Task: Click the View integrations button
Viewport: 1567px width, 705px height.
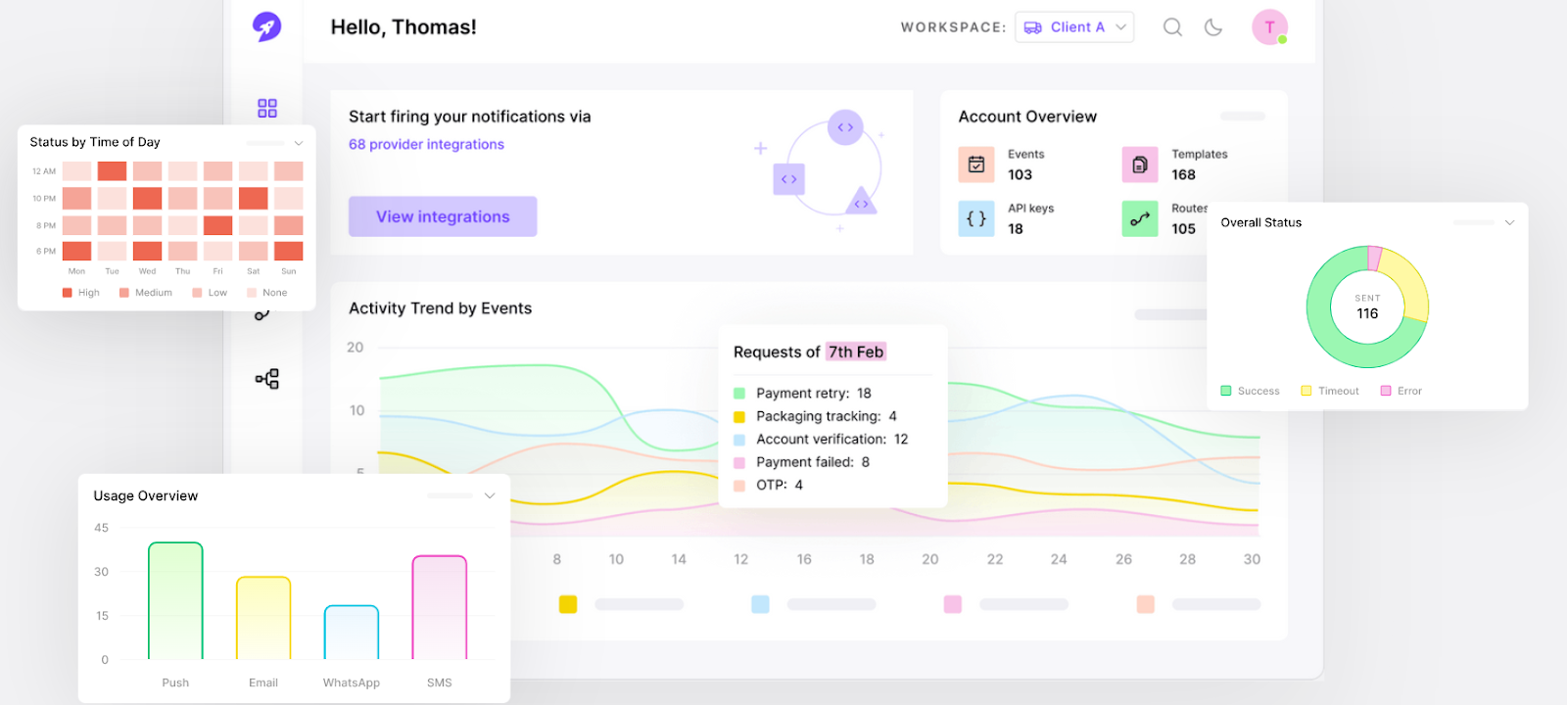Action: click(443, 216)
